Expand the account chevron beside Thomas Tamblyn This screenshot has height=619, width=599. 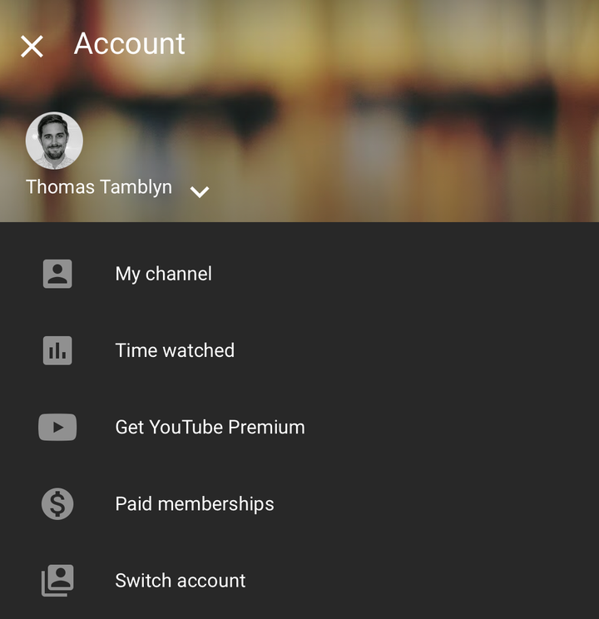tap(200, 192)
